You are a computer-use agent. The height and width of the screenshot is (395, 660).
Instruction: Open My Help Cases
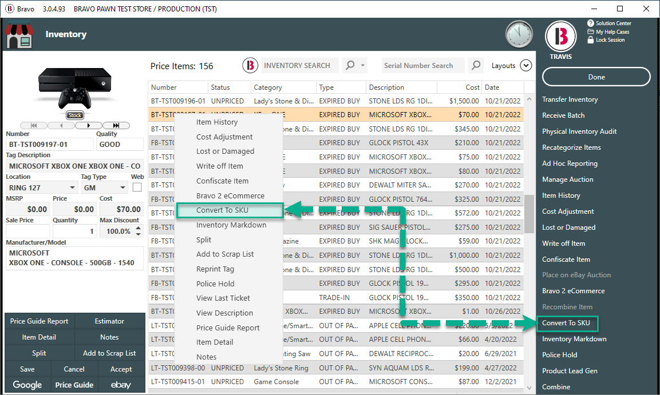(612, 32)
